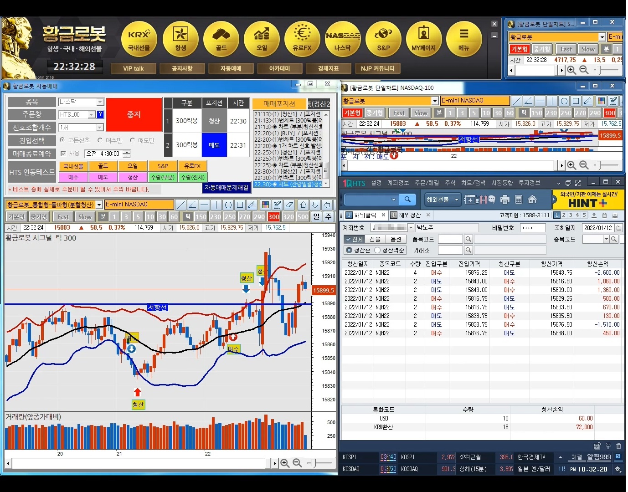
Task: Expand the 1QHTS search box dropdown arrow
Action: pyautogui.click(x=394, y=200)
